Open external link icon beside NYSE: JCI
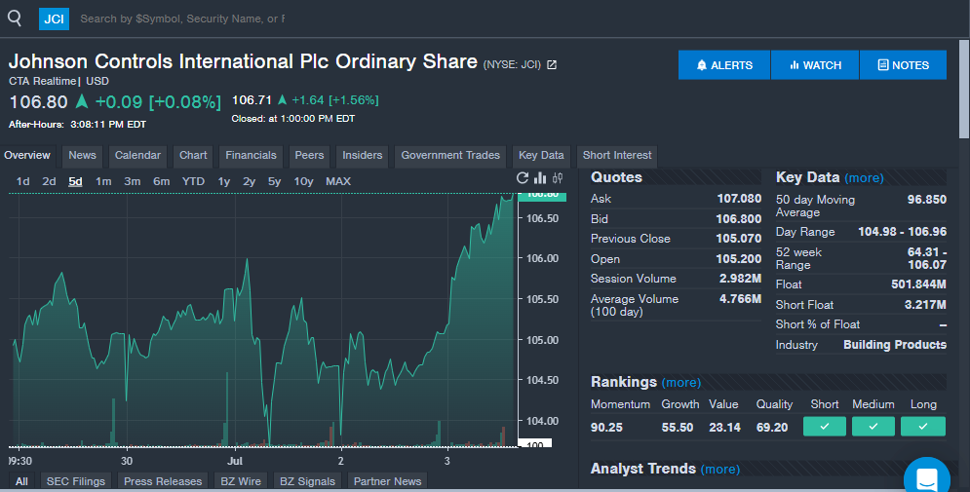Image resolution: width=970 pixels, height=492 pixels. click(552, 65)
